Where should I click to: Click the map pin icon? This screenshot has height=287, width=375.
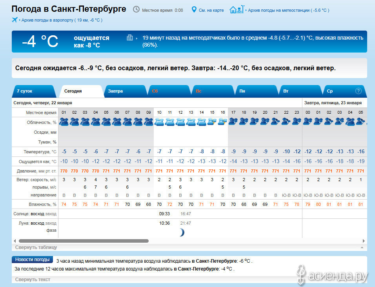(x=194, y=9)
